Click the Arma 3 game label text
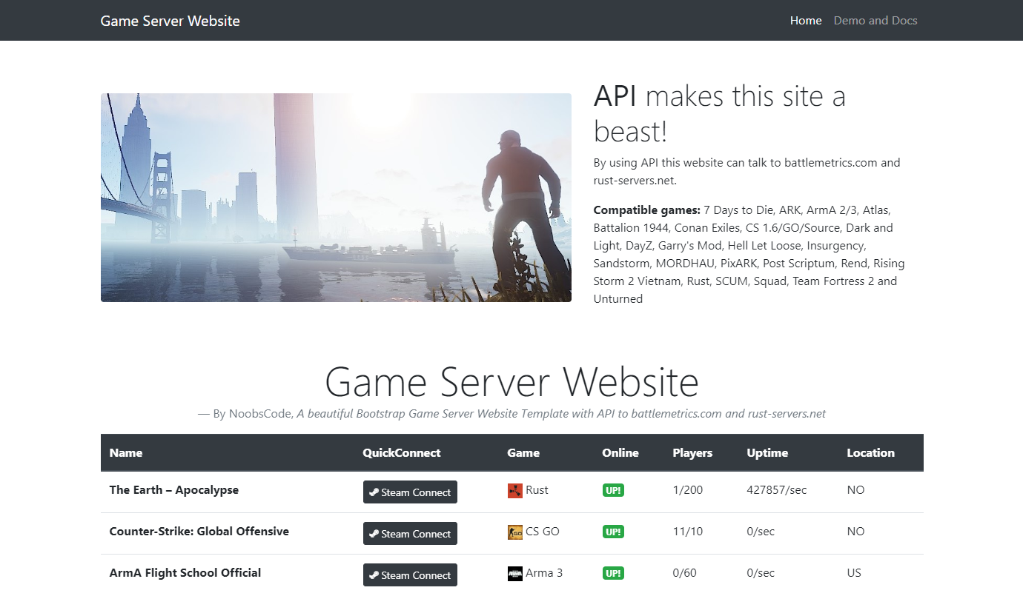The image size is (1023, 596). (x=545, y=573)
